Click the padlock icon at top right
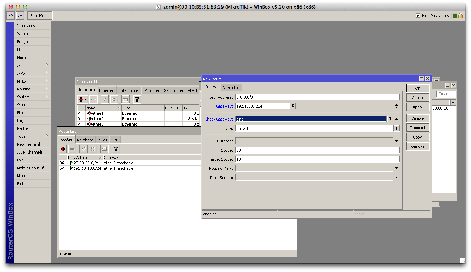The image size is (471, 272). (x=460, y=16)
